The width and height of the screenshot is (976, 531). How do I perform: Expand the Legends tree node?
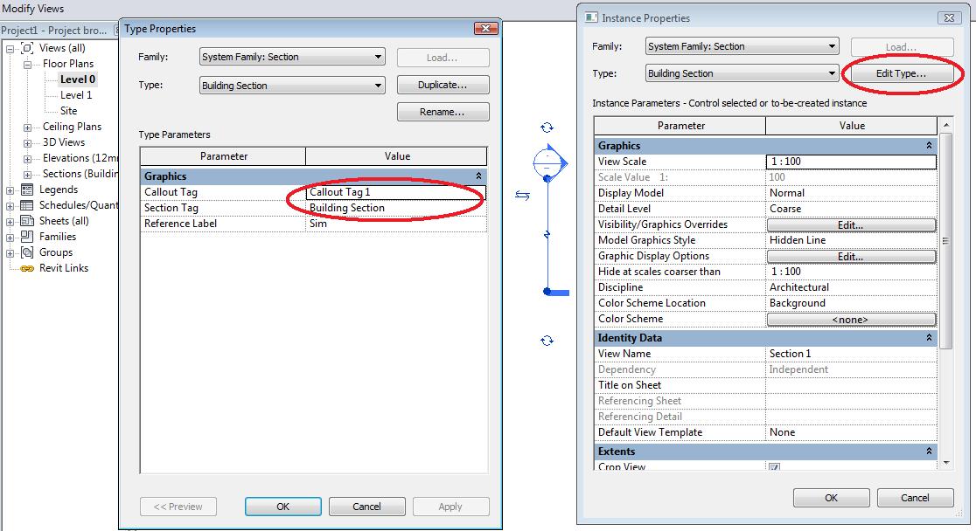click(x=10, y=190)
